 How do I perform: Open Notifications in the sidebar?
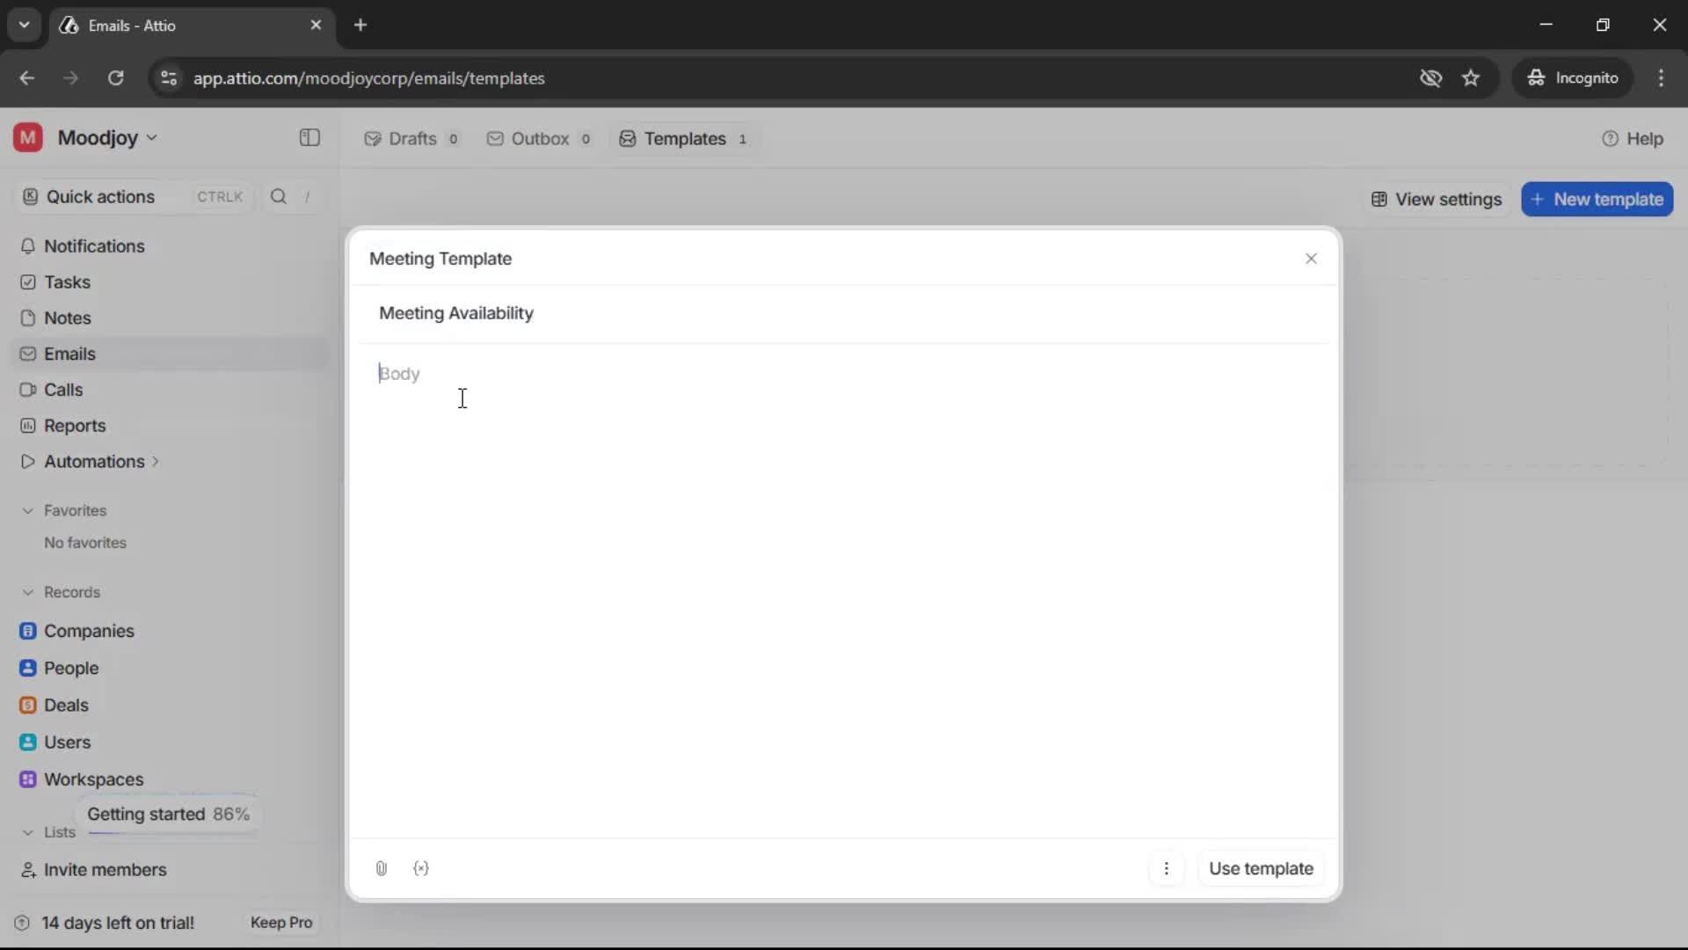pos(96,246)
